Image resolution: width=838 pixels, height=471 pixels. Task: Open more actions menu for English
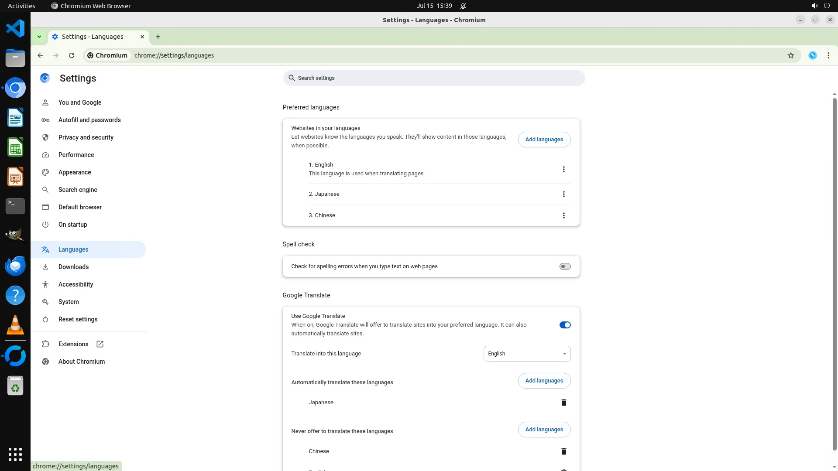pos(563,169)
